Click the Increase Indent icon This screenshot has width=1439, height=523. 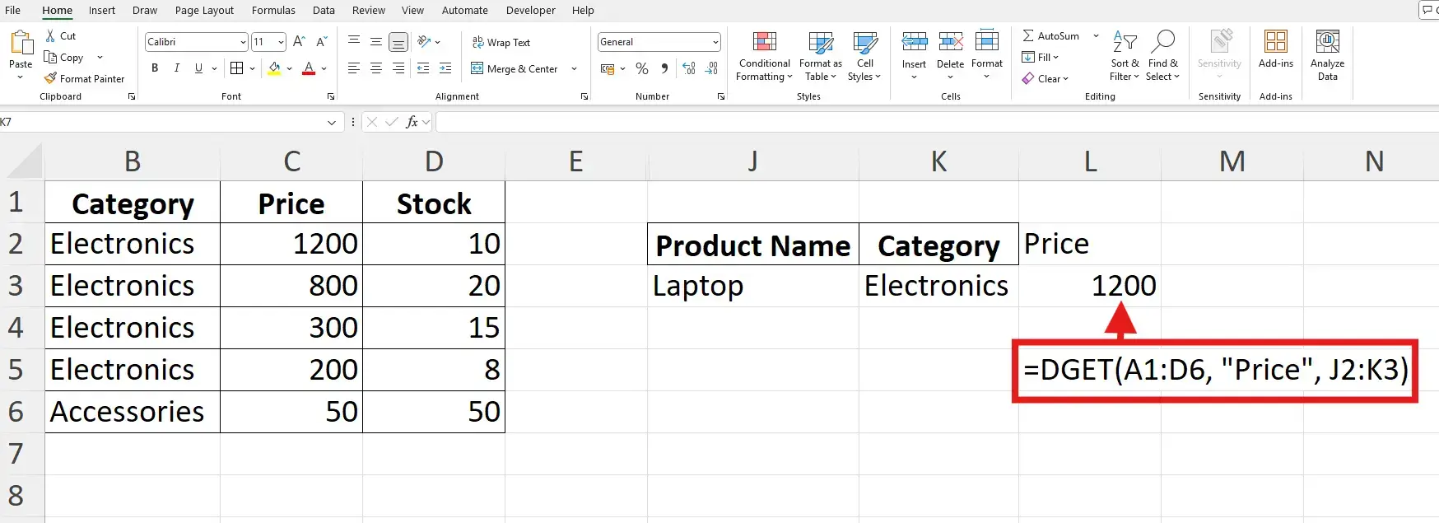(445, 68)
